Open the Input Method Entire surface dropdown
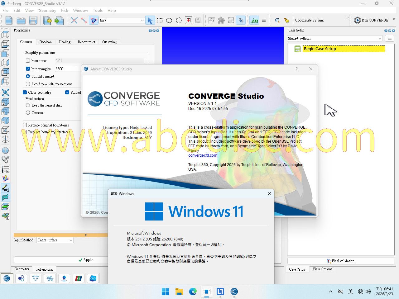The height and width of the screenshot is (299, 399). (x=55, y=240)
